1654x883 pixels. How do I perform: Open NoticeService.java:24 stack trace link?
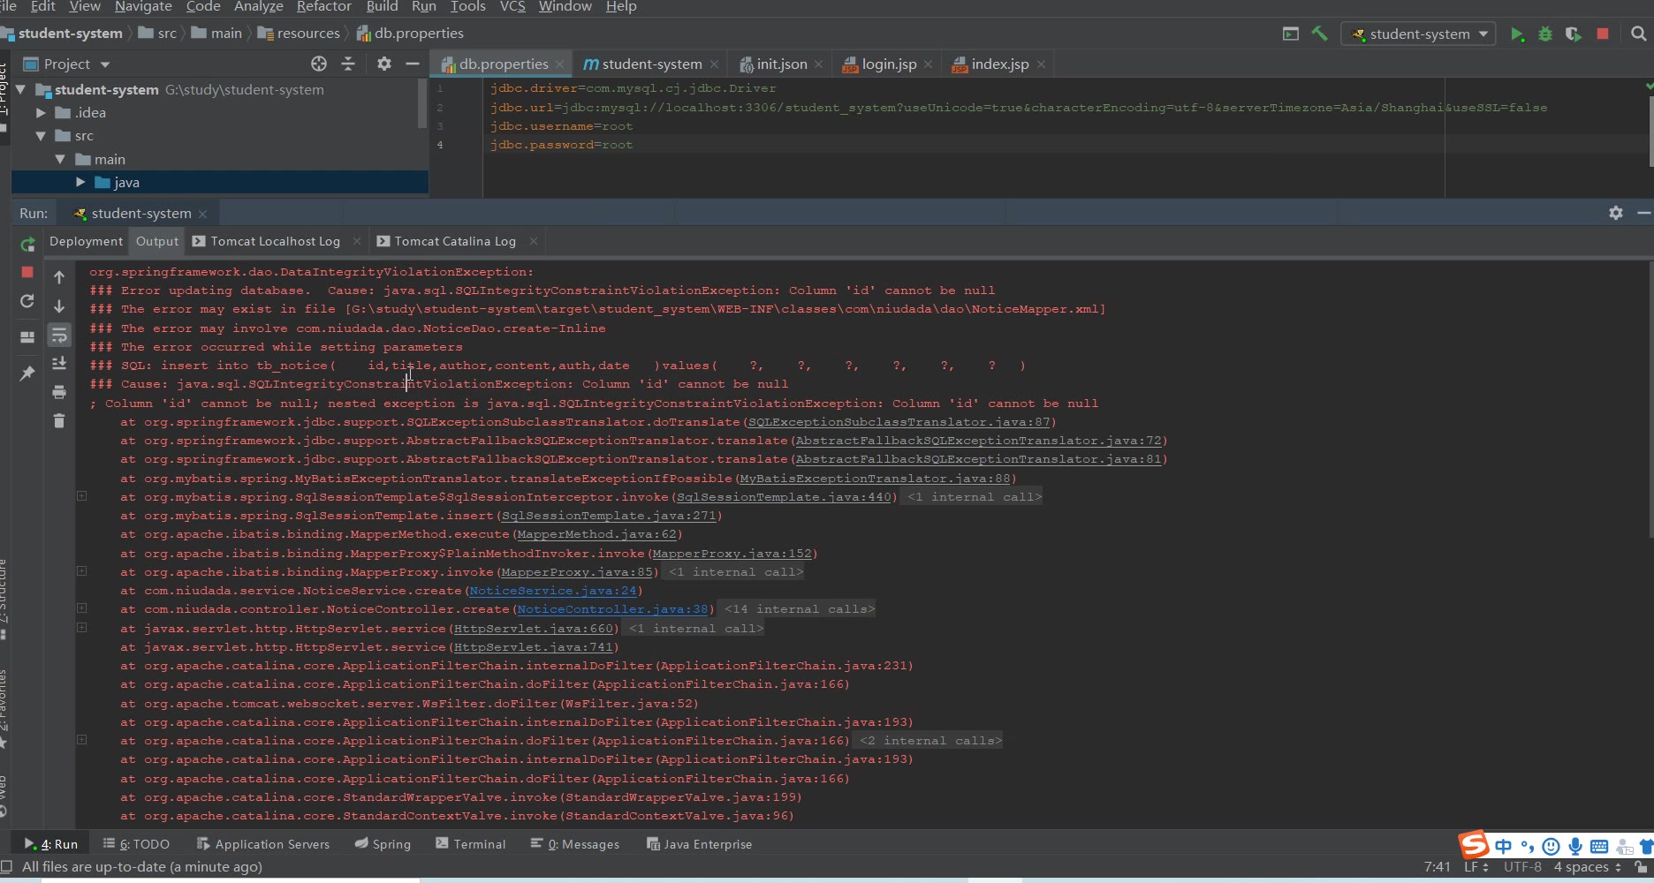(552, 591)
